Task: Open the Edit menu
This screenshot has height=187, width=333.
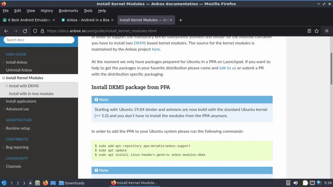Action: point(18,11)
